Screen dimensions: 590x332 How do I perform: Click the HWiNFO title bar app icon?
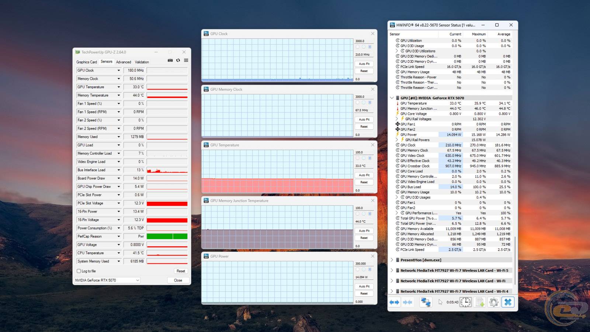(392, 25)
